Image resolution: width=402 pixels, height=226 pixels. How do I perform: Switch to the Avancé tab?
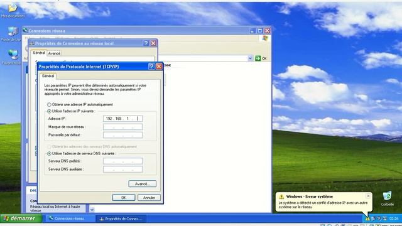(x=54, y=53)
